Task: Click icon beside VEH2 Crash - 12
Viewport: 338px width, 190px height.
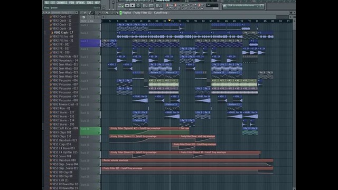Action: pyautogui.click(x=51, y=21)
